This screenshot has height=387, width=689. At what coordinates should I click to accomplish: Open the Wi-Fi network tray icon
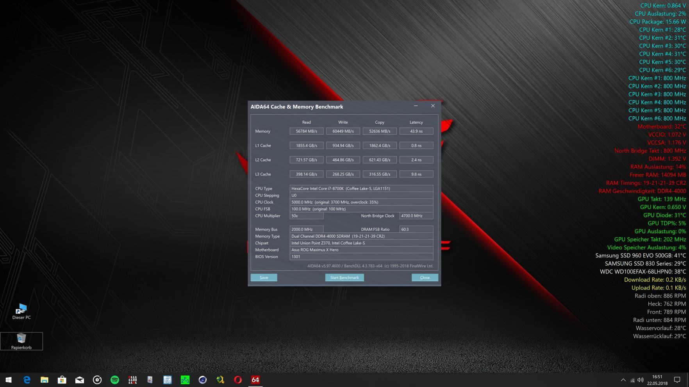click(632, 380)
